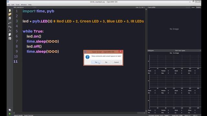207x116 pixels.
Task: Click 'led.on()' on line 6
Action: pyautogui.click(x=34, y=36)
